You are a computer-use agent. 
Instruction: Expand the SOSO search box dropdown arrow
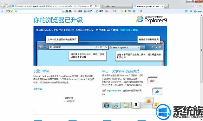pos(63,11)
